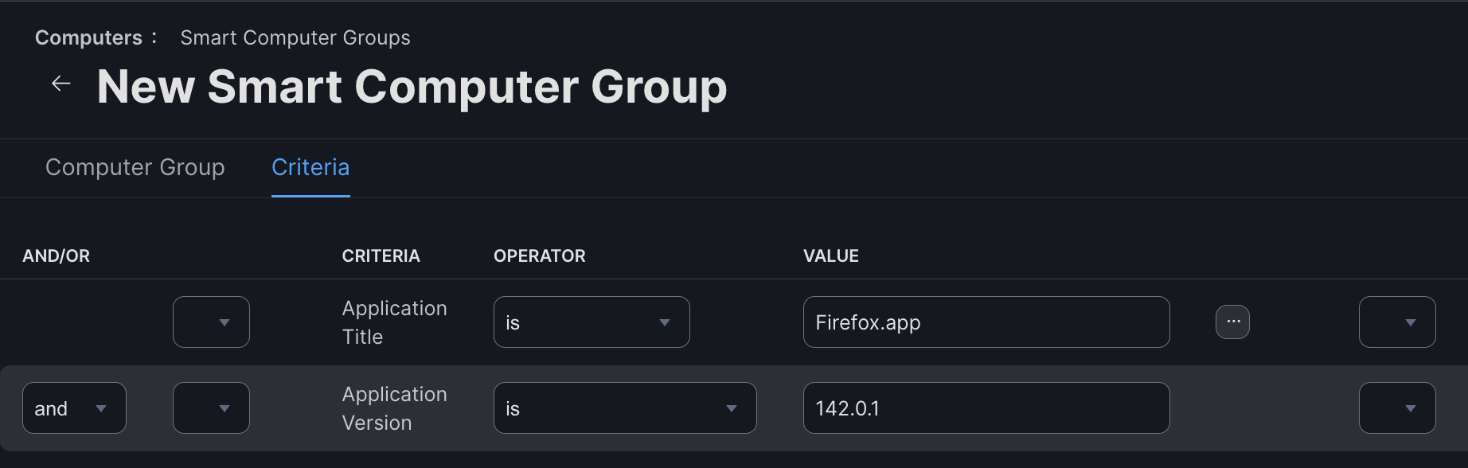Click the VALUE column header

(x=830, y=255)
